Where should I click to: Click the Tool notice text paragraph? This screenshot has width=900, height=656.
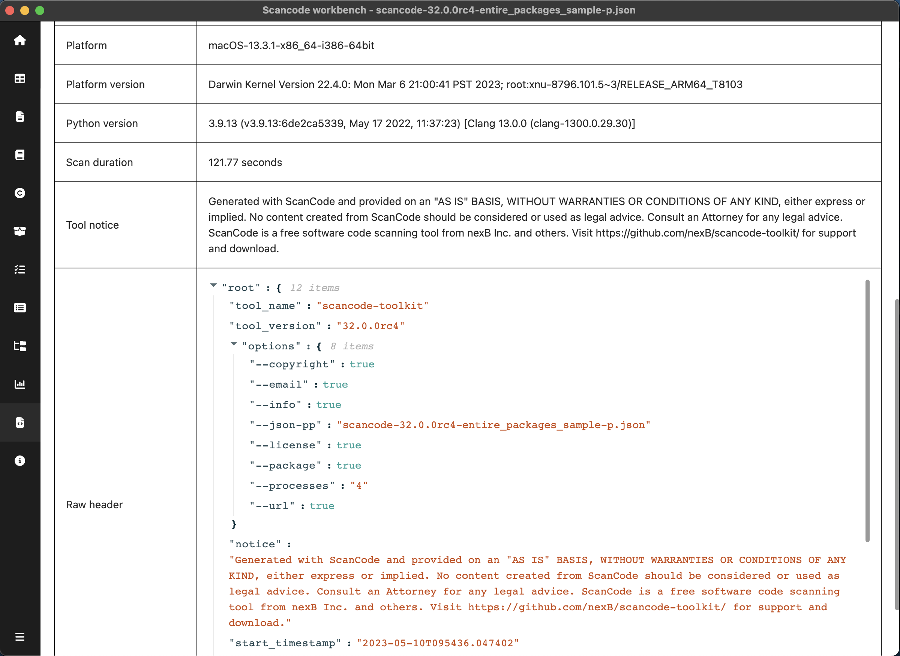537,225
